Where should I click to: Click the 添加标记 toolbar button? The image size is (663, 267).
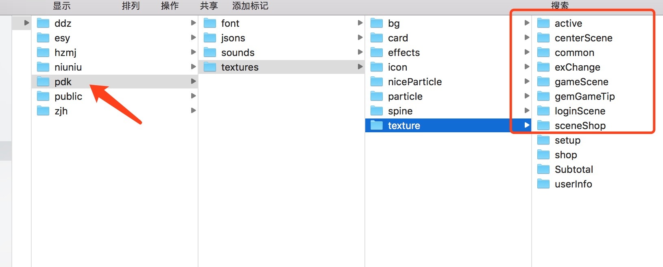tap(250, 6)
